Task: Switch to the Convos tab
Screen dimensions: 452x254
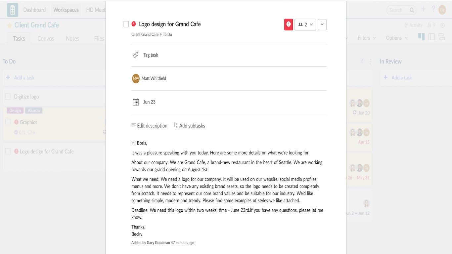Action: [46, 39]
